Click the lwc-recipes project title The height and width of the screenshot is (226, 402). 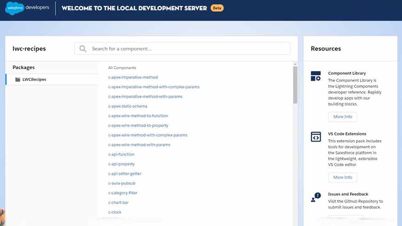(29, 49)
